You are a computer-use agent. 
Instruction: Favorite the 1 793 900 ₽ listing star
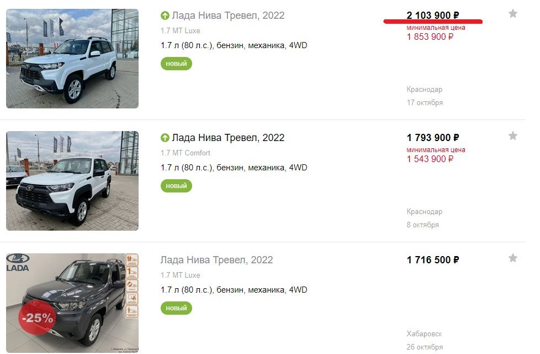513,136
